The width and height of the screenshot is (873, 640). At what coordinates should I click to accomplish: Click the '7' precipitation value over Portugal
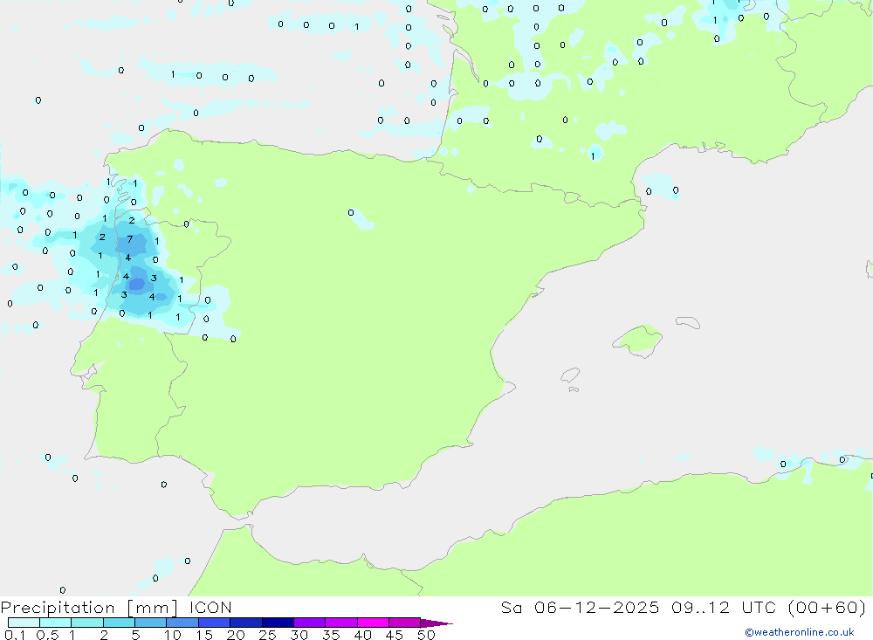(x=130, y=239)
